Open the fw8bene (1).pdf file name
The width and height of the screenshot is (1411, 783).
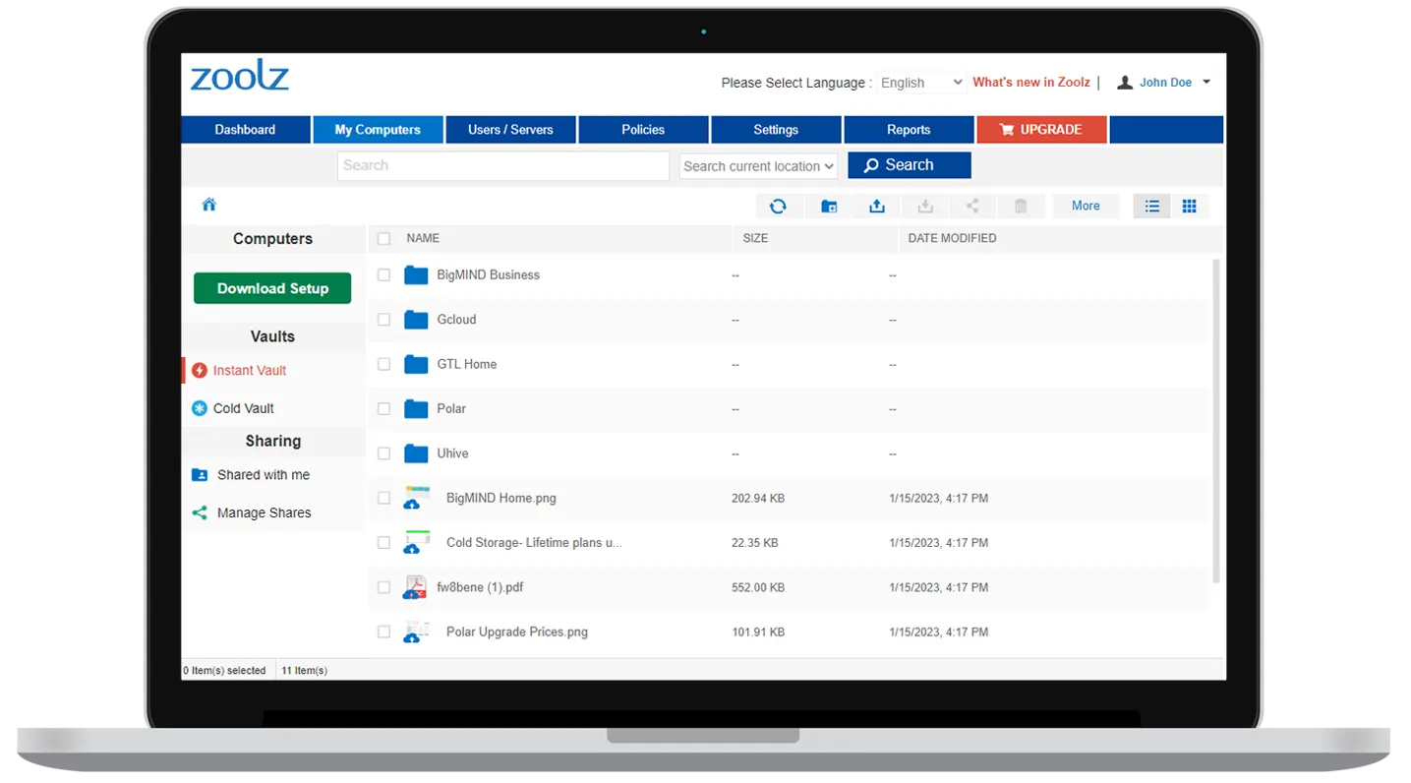coord(480,587)
